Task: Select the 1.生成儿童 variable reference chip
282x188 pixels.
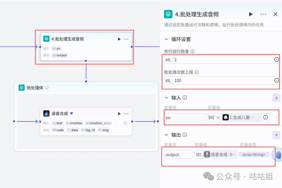Action: click(x=241, y=117)
